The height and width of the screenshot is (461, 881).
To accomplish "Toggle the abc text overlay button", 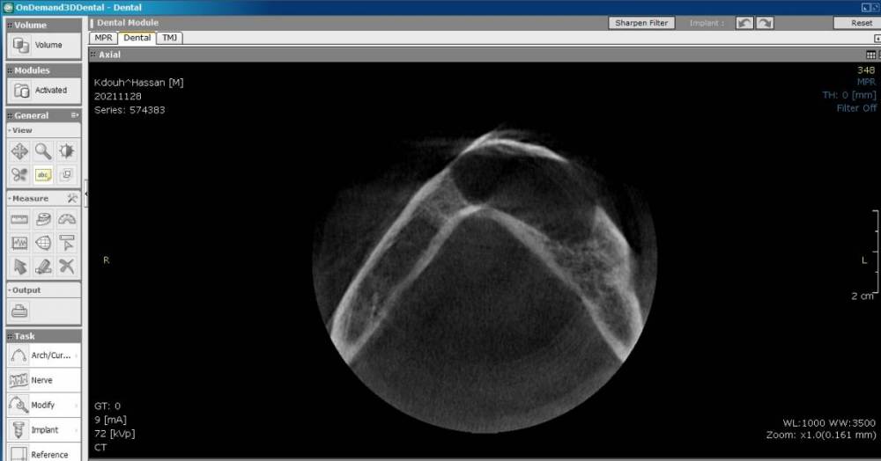I will [x=43, y=174].
